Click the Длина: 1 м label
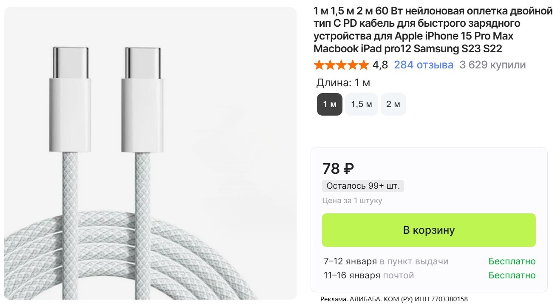560x306 pixels. (x=343, y=83)
